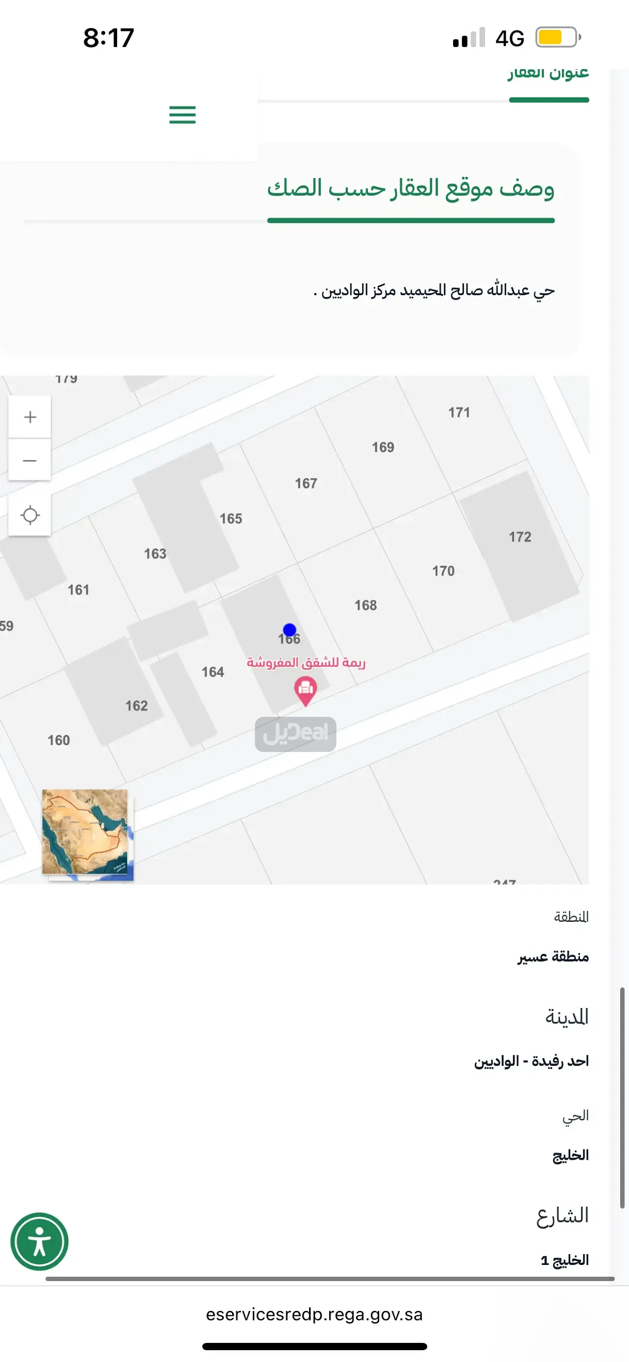Tap the Deal watermark logo on map
Image resolution: width=629 pixels, height=1362 pixels.
click(296, 734)
